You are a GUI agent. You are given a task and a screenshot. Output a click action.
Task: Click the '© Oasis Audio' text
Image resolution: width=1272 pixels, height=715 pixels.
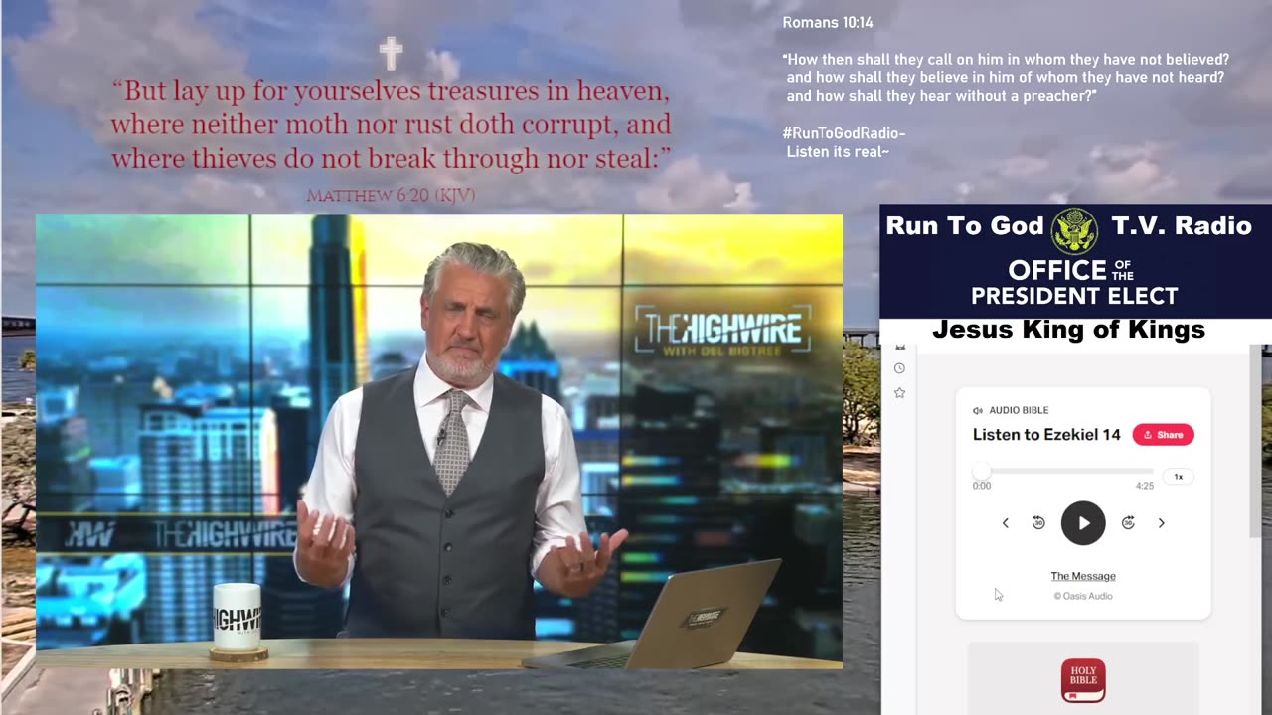coord(1083,596)
